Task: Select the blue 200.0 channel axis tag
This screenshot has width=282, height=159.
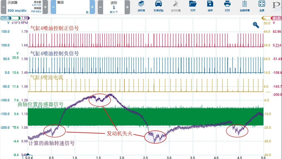Action: tap(6, 18)
